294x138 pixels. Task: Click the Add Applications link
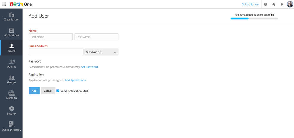(75, 80)
